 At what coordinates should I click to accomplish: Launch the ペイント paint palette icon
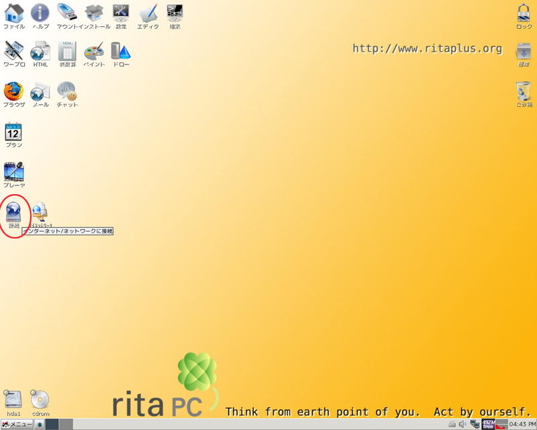[94, 52]
